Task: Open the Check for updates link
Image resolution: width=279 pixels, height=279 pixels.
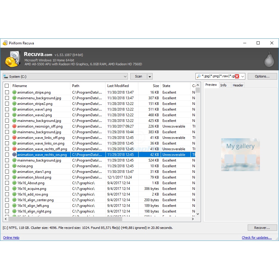Action: (x=257, y=238)
